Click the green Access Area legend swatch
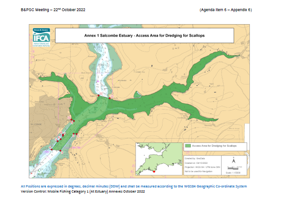 [188, 146]
